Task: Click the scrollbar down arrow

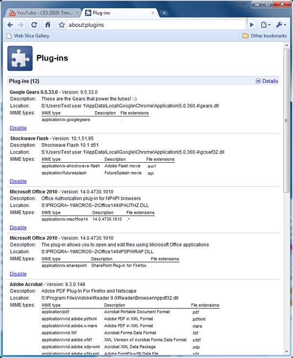Action: coord(286,352)
